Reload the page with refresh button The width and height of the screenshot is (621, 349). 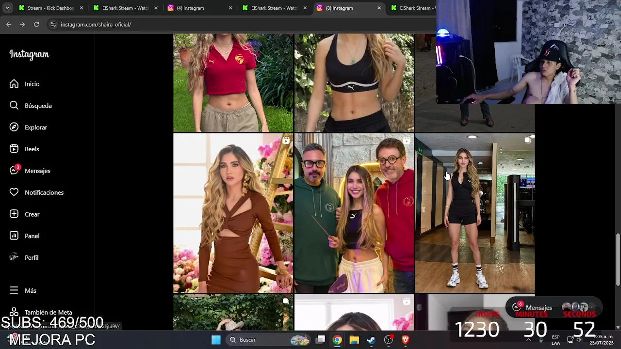(x=36, y=24)
